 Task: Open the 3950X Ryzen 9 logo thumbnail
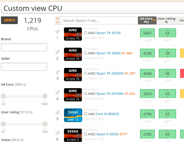click(x=73, y=135)
